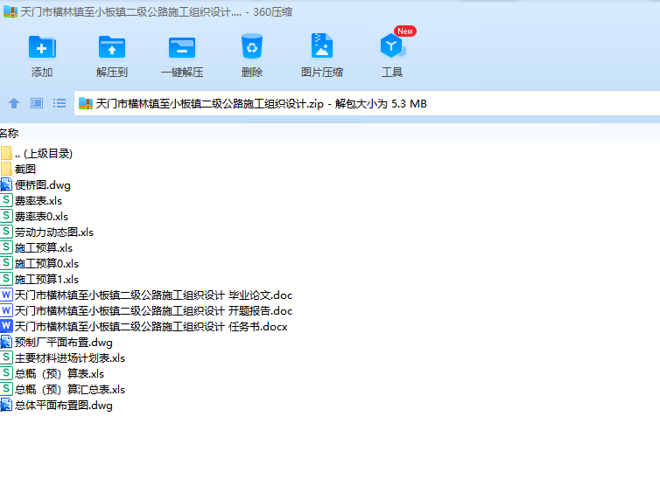Viewport: 660px width, 479px height.
Task: Click the spreadsheet icon beside 主要材料进场计划表.xls
Action: (x=6, y=358)
